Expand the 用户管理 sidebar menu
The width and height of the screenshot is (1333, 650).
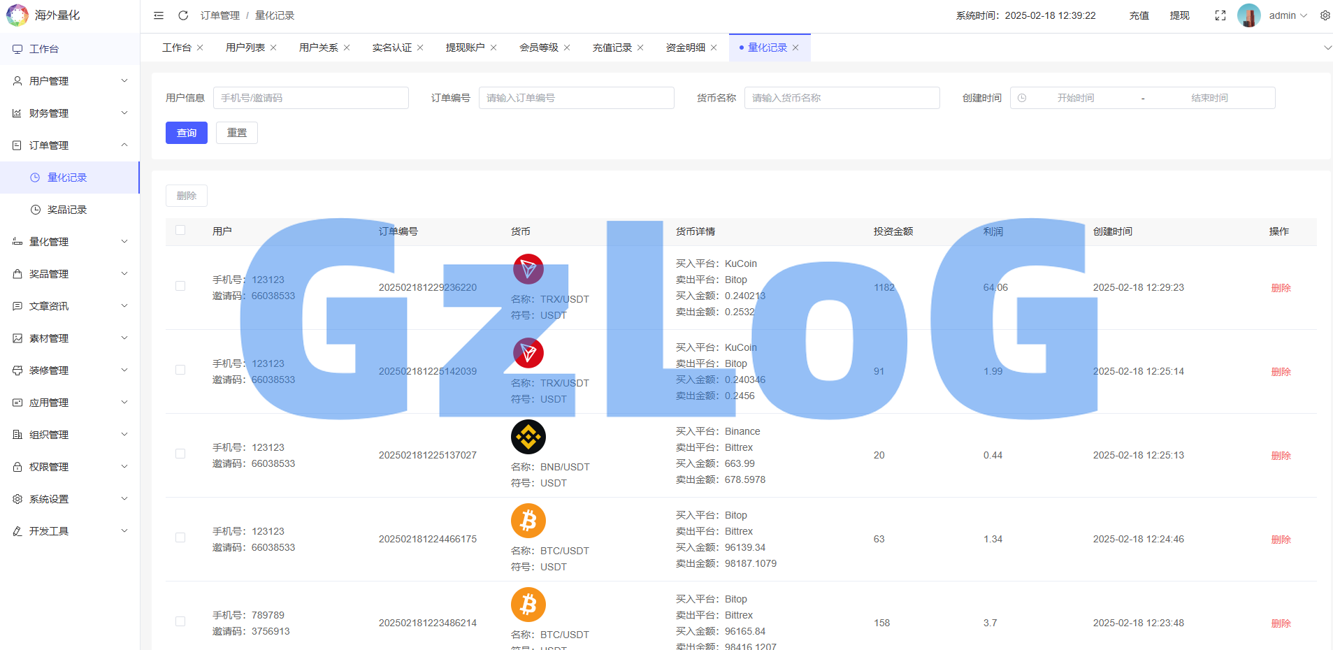click(x=70, y=81)
